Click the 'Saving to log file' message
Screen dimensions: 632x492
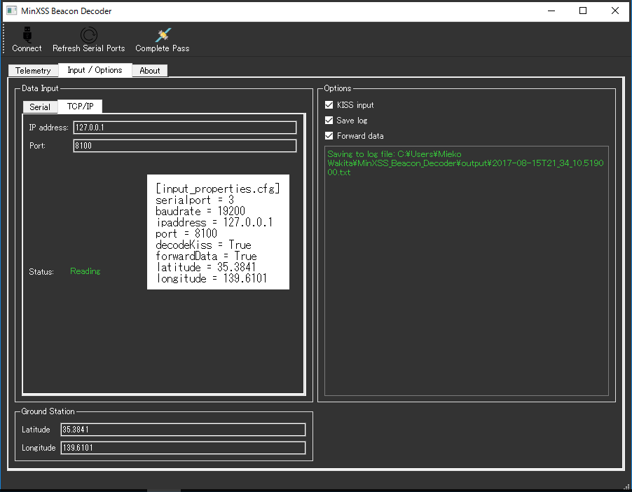point(465,163)
